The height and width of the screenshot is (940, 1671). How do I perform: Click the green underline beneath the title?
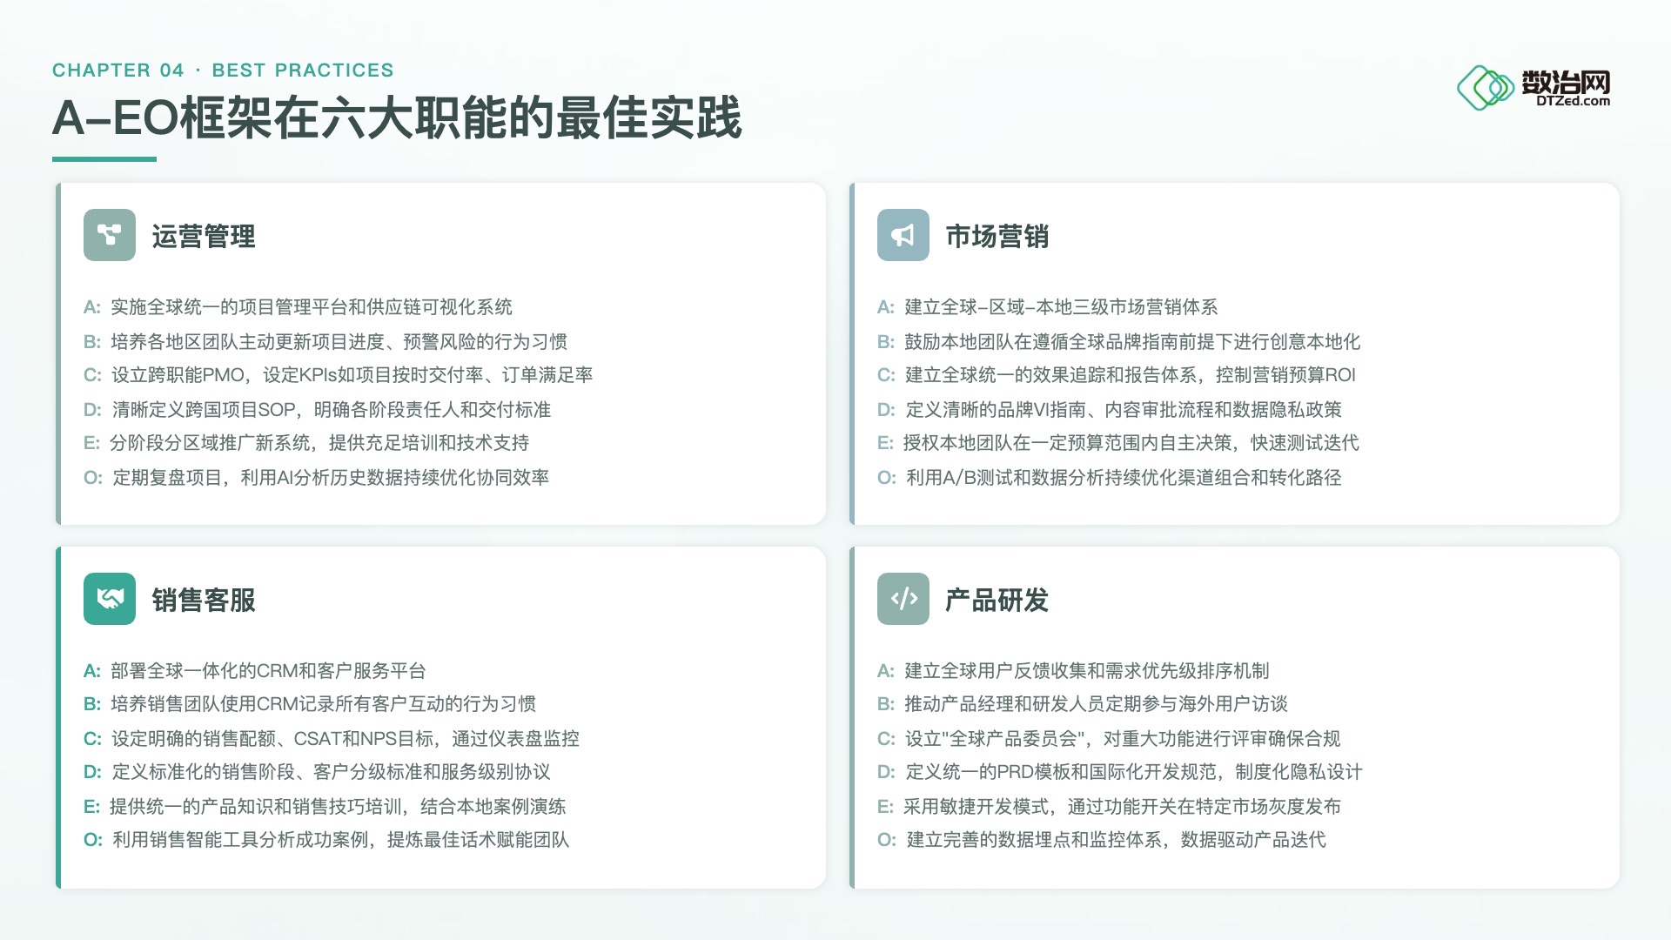click(104, 159)
